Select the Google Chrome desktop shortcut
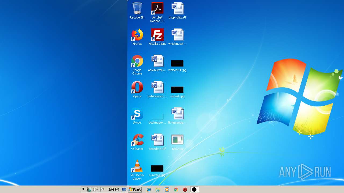344x193 pixels. [x=137, y=65]
